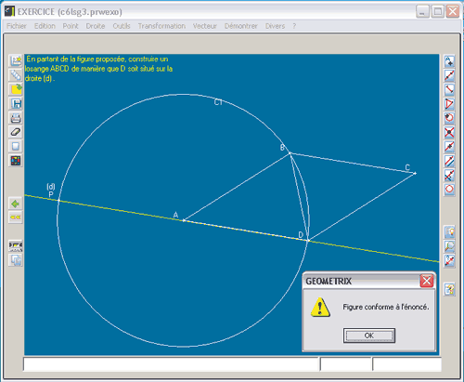
Task: Open the Démontrer menu
Action: click(x=241, y=26)
